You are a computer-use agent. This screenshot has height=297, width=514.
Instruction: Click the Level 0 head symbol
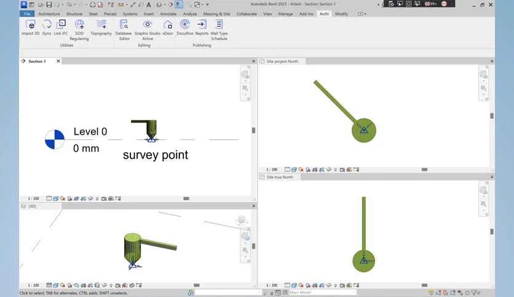point(55,139)
